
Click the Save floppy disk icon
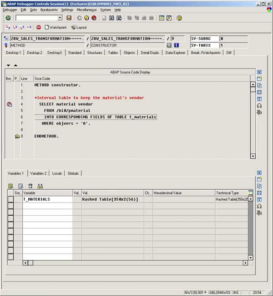tap(69, 18)
